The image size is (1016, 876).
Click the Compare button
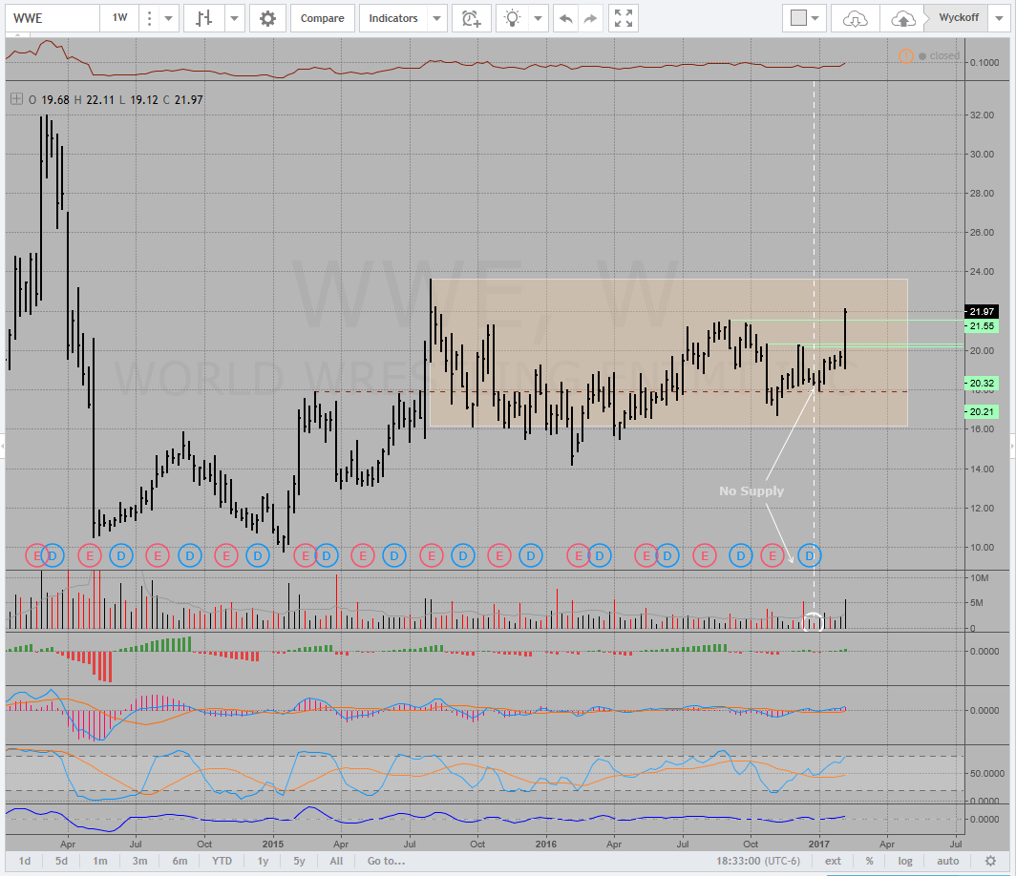click(x=322, y=18)
